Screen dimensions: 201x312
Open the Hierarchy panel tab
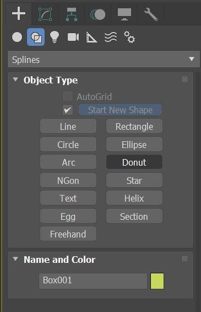click(72, 14)
